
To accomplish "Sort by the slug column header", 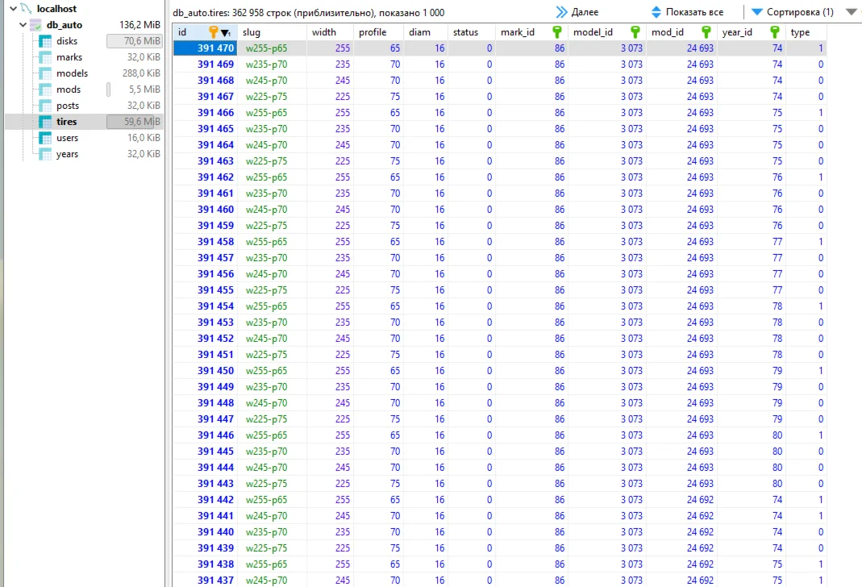I will pos(272,32).
